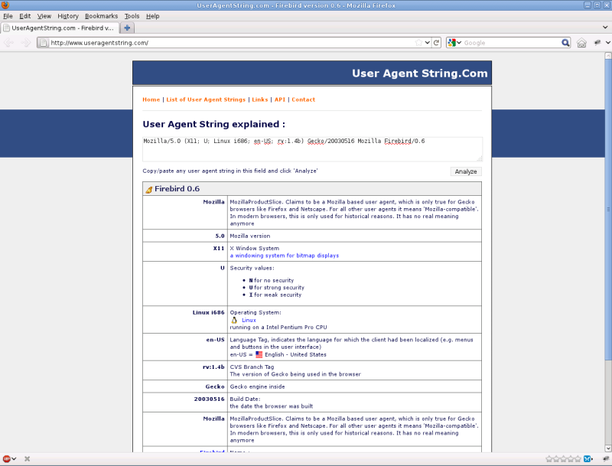Expand the toolbar overflow chevron next to the pin icon
612x466 pixels.
pyautogui.click(x=608, y=43)
